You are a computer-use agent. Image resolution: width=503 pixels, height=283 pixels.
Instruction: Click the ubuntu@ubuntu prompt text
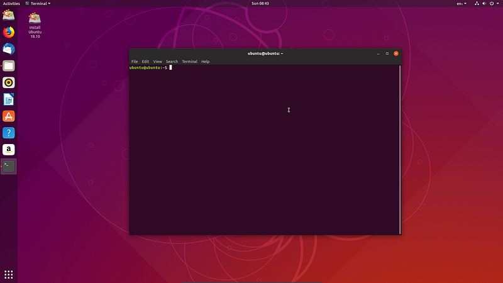coord(148,68)
